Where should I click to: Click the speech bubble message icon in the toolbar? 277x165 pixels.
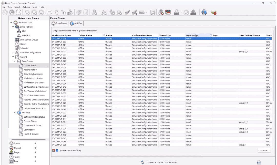[50, 12]
